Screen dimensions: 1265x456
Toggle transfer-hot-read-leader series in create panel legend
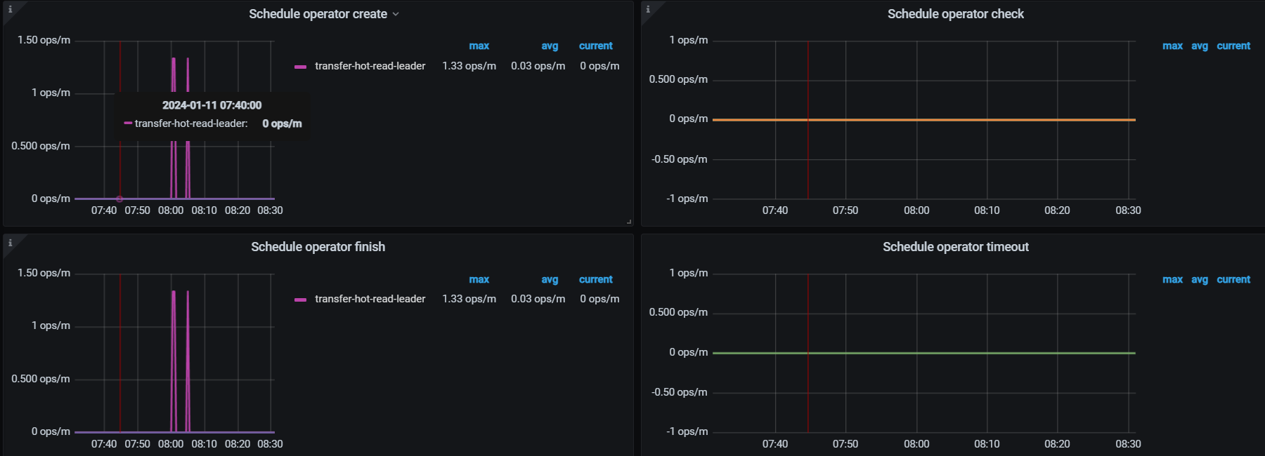370,66
